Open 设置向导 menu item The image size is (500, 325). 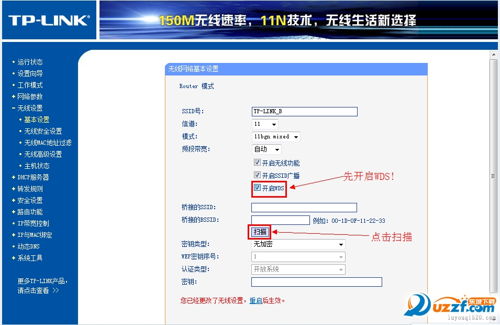pyautogui.click(x=30, y=73)
